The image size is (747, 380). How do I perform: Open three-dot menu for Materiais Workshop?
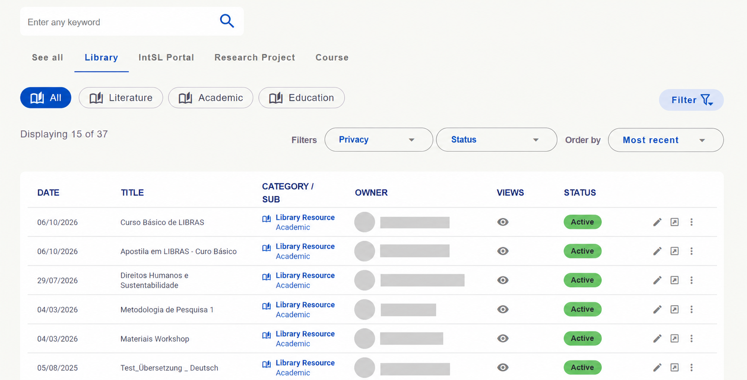pos(691,338)
